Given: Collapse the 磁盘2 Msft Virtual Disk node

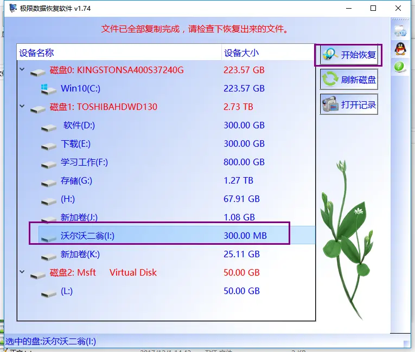Looking at the screenshot, I should (22, 272).
